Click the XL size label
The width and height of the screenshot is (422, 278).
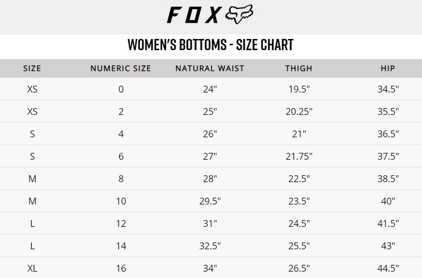point(32,268)
